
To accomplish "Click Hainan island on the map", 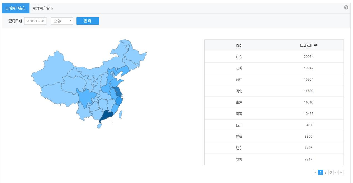I will 99,126.
